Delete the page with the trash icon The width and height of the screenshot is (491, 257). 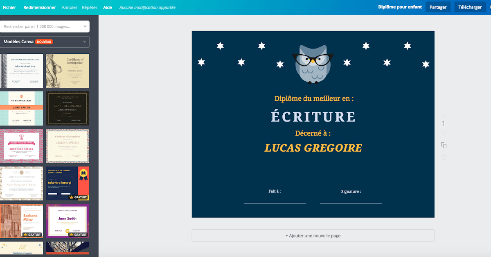[444, 157]
